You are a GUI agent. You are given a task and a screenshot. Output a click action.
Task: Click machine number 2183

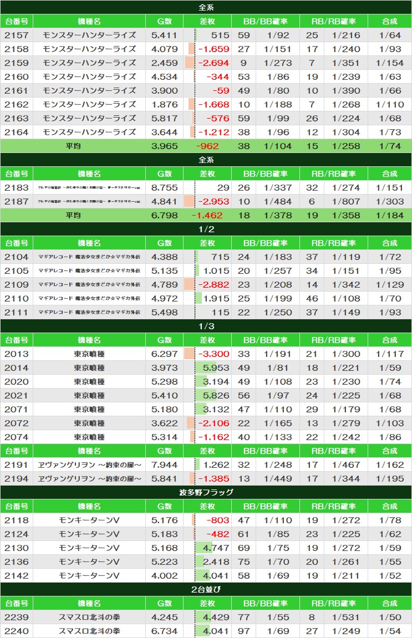click(x=17, y=187)
